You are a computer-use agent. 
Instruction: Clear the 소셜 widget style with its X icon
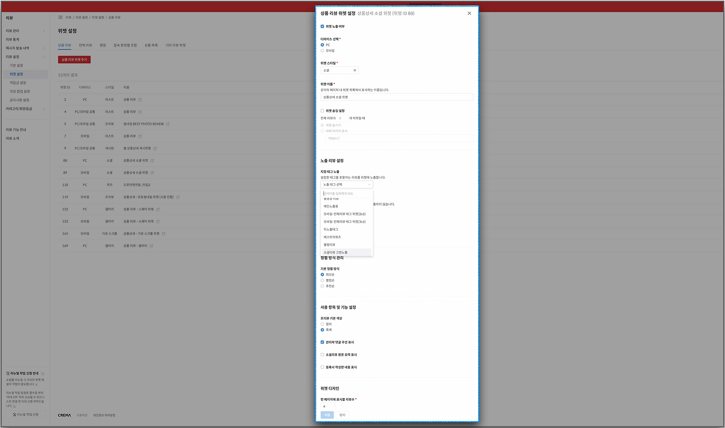click(x=355, y=71)
